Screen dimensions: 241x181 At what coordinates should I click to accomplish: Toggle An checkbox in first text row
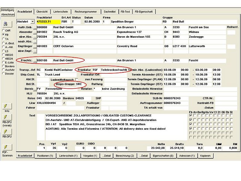pyautogui.click(x=195, y=115)
